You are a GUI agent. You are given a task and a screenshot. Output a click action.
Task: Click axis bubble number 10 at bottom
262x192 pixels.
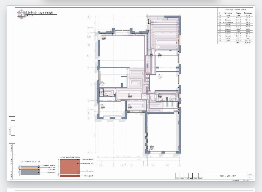(179, 165)
